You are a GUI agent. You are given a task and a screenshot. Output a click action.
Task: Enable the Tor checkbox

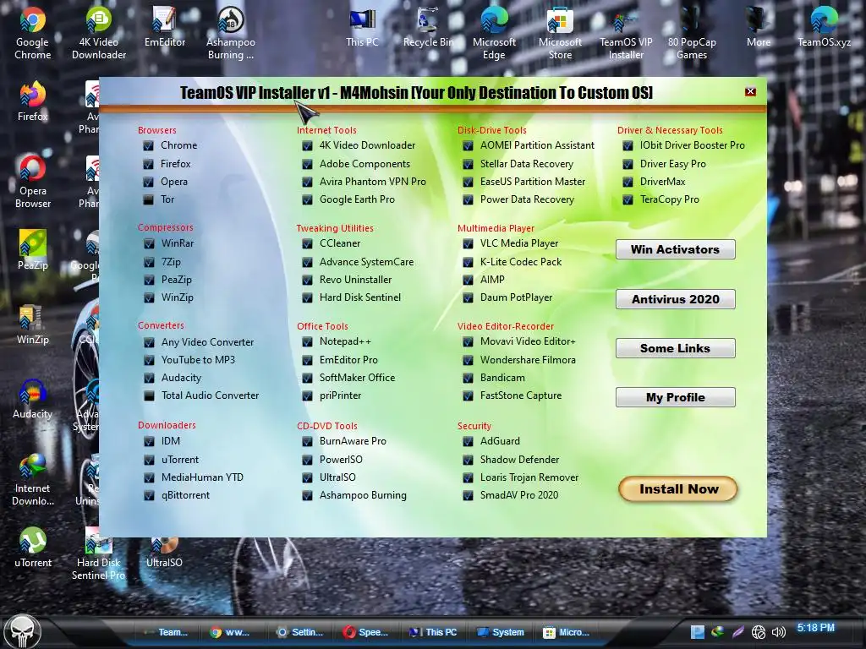pos(148,199)
